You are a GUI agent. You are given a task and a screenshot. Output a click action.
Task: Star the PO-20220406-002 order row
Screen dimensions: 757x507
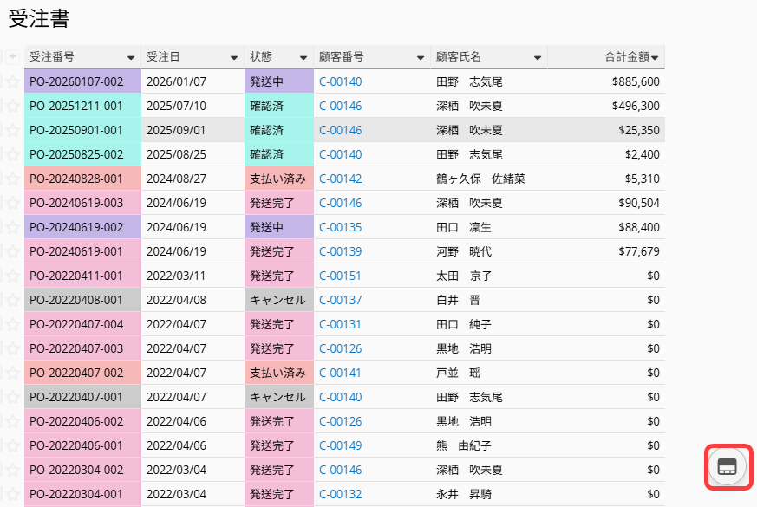point(12,421)
